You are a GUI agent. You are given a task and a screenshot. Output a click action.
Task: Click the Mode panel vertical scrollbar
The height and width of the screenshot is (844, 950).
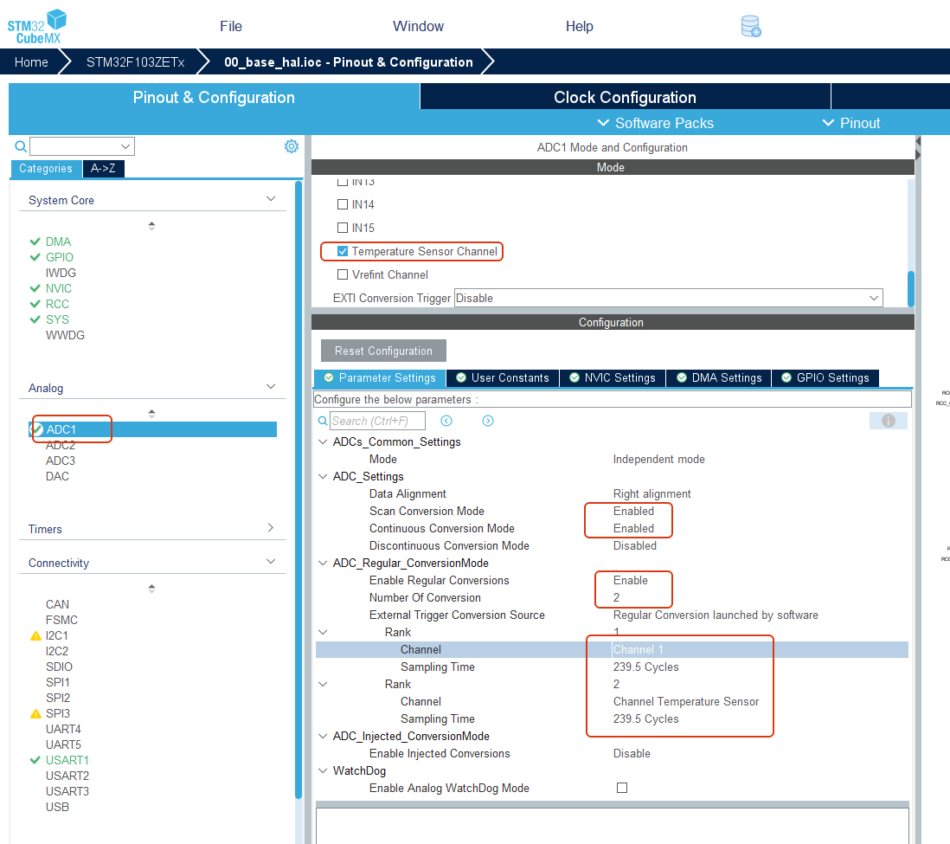pos(910,288)
